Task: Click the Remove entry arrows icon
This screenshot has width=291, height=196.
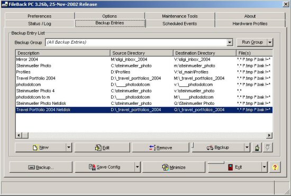Action: (152, 148)
